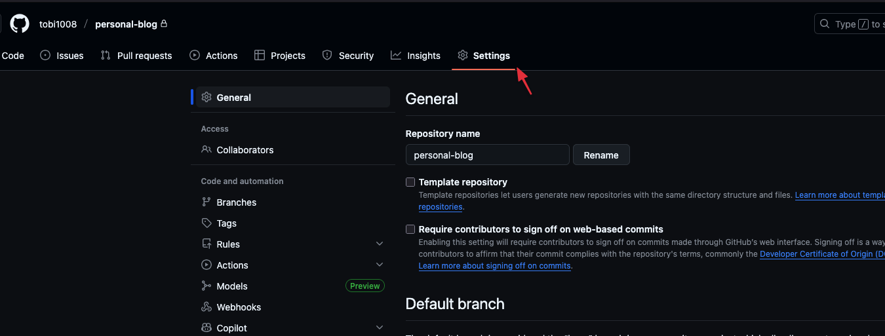Expand the Copilot section chevron
The width and height of the screenshot is (885, 336).
click(380, 328)
